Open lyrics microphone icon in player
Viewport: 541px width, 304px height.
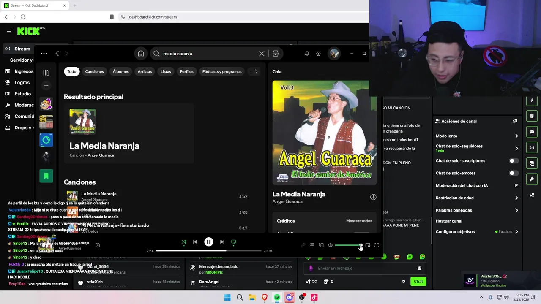[x=303, y=245]
